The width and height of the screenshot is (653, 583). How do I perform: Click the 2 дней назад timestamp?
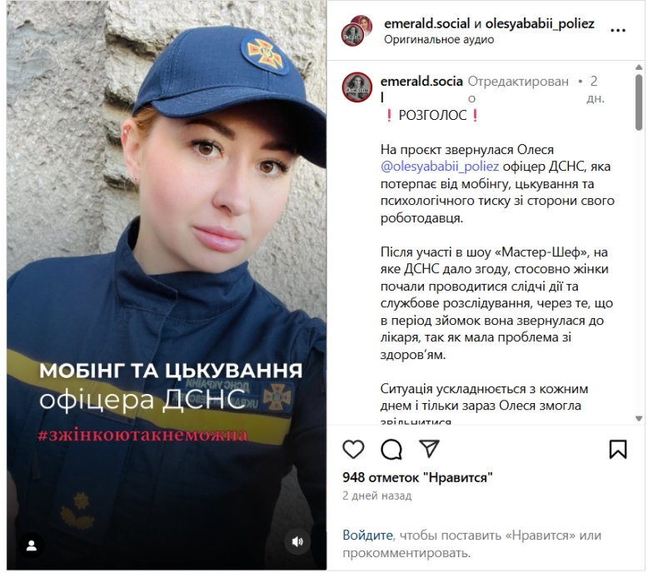[x=376, y=496]
